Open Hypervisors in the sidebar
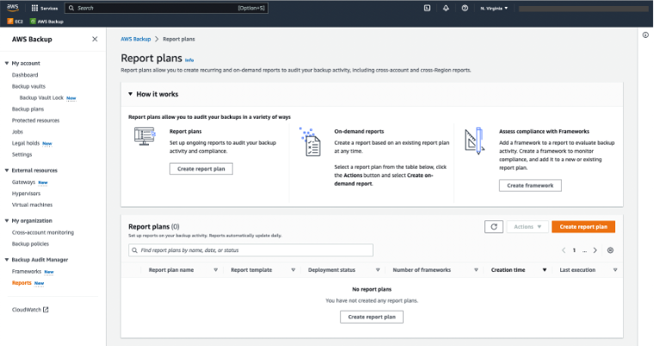654x346 pixels. point(26,194)
